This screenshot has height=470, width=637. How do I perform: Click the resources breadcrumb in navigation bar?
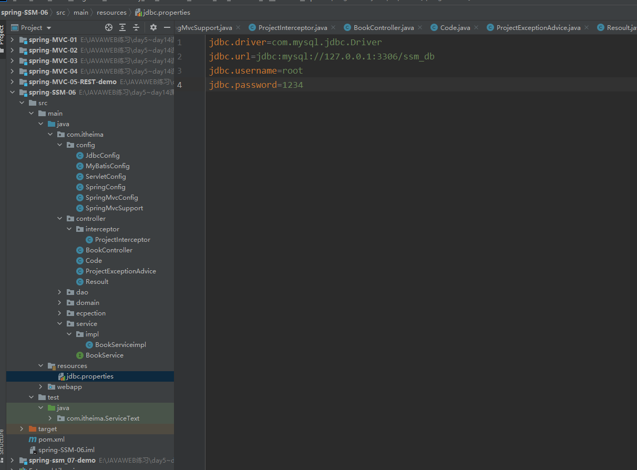111,12
